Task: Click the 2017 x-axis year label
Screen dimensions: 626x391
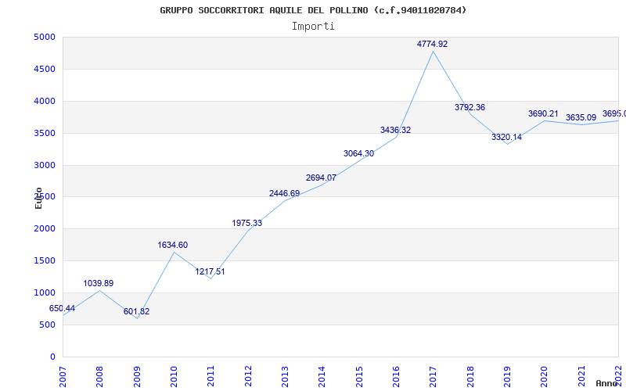Action: 434,377
